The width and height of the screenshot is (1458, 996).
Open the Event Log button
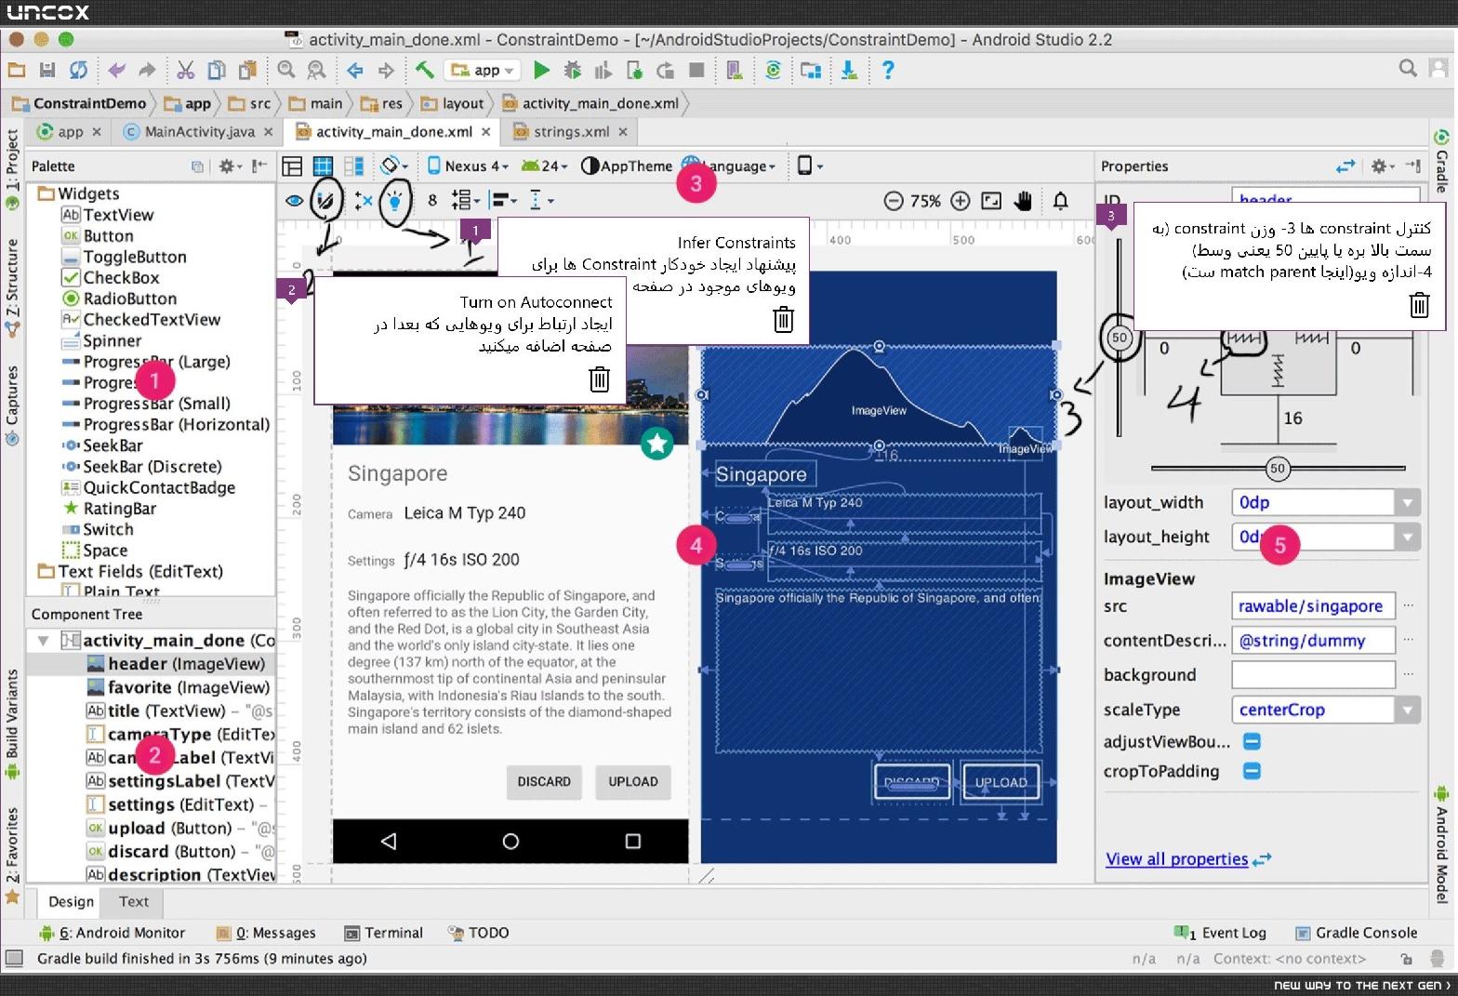point(1220,933)
